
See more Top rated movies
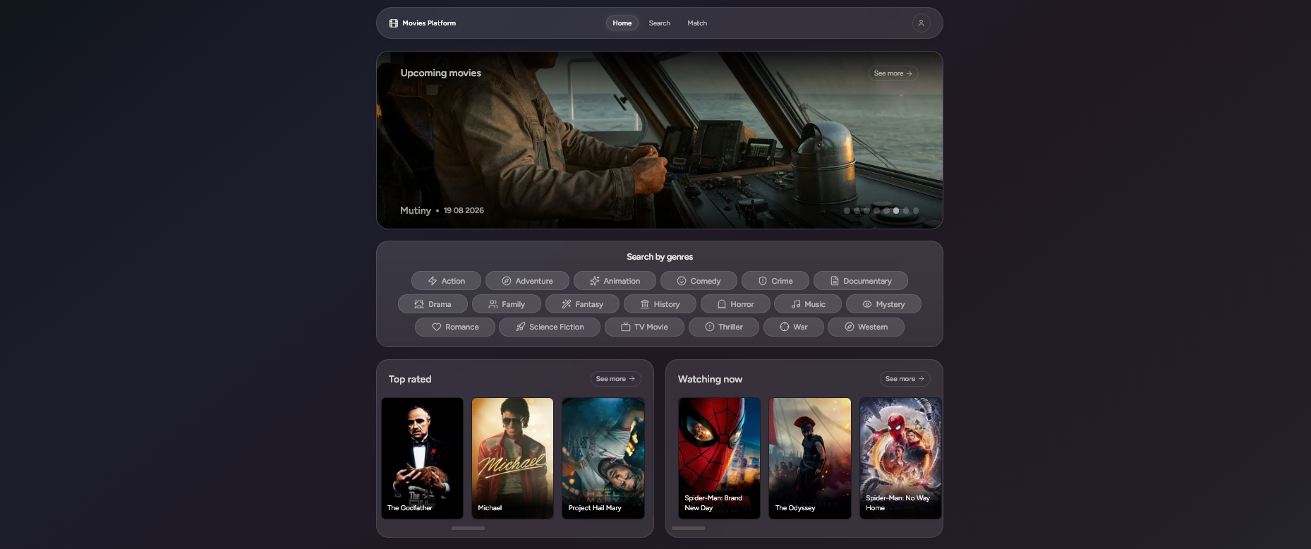[615, 379]
